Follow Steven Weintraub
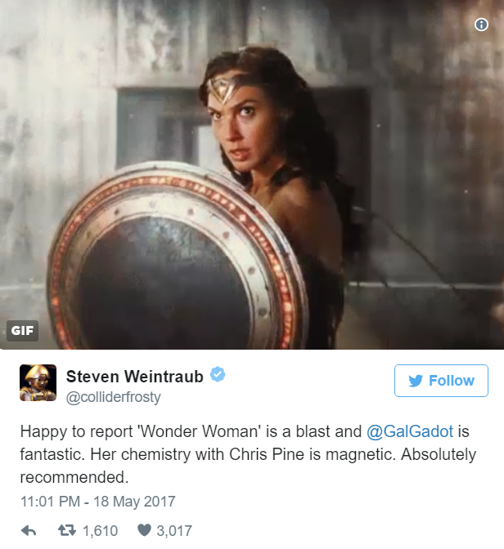 (x=441, y=381)
